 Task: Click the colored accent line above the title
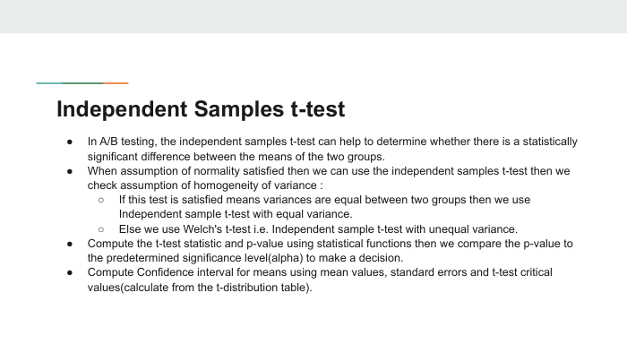82,83
